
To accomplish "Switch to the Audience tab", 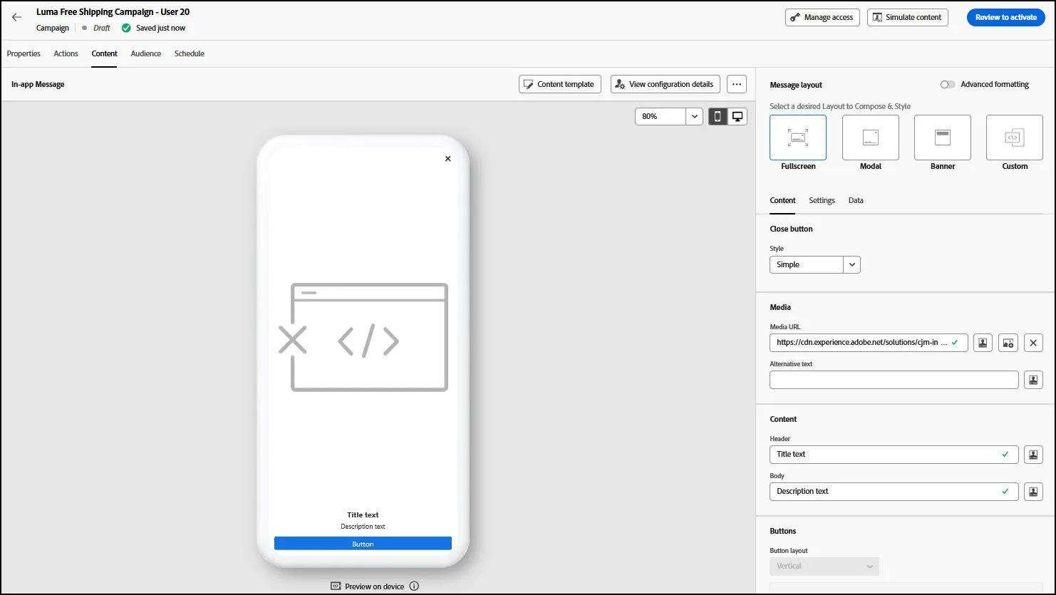I will click(146, 53).
